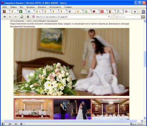Minimize the Opera window

point(136,3)
